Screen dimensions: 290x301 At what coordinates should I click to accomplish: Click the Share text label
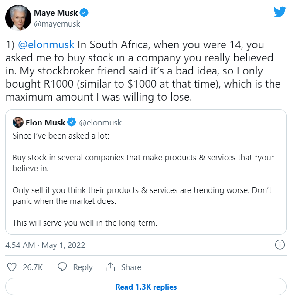pyautogui.click(x=131, y=267)
